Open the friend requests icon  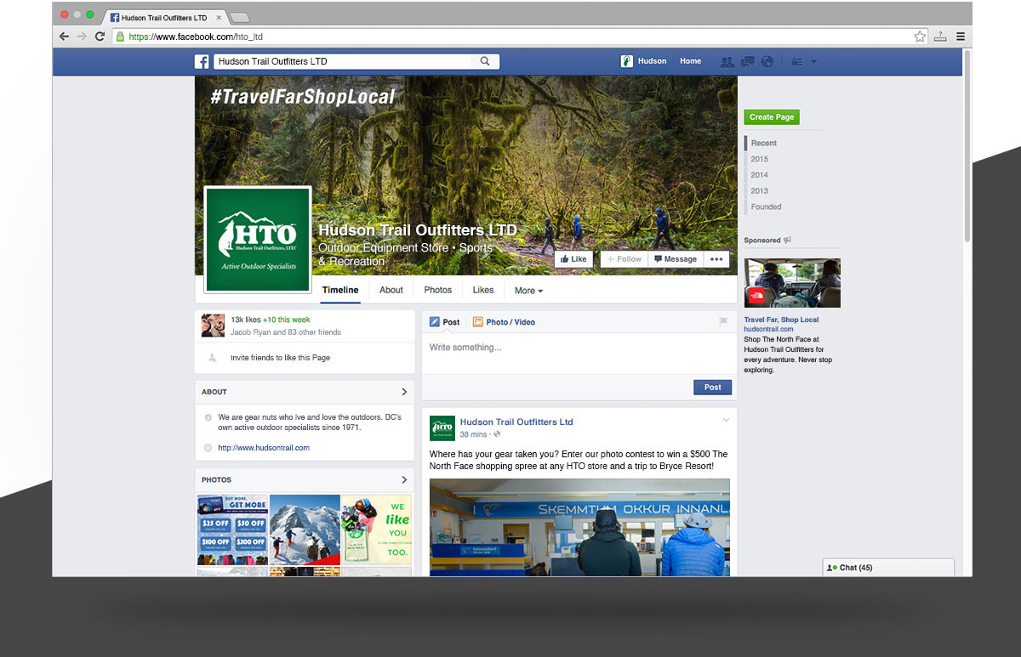point(727,61)
